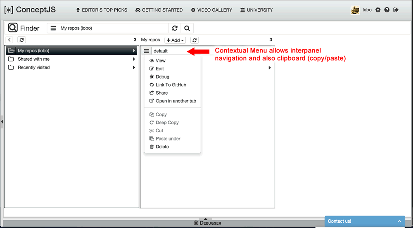Select My repos (lobo) folder
This screenshot has width=413, height=228.
71,50
